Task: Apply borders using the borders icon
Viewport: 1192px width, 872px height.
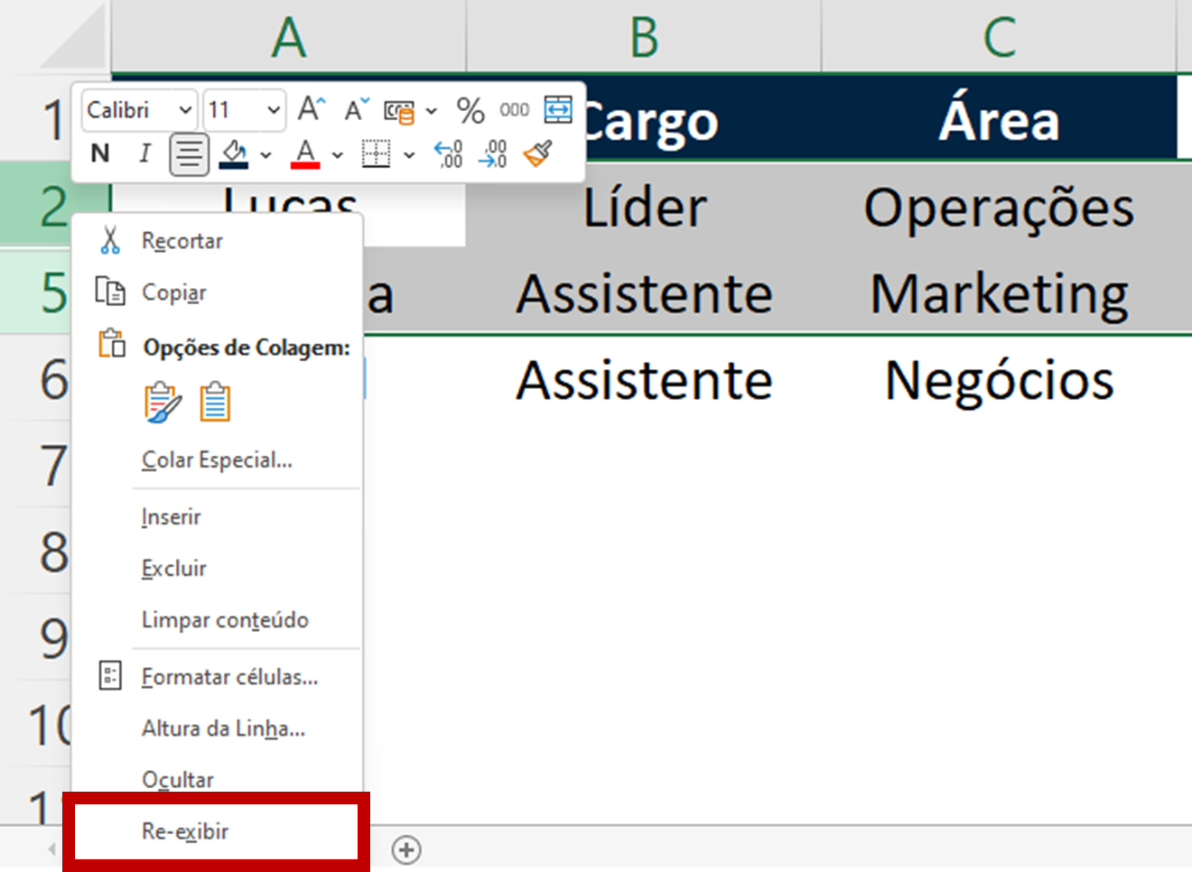Action: click(376, 154)
